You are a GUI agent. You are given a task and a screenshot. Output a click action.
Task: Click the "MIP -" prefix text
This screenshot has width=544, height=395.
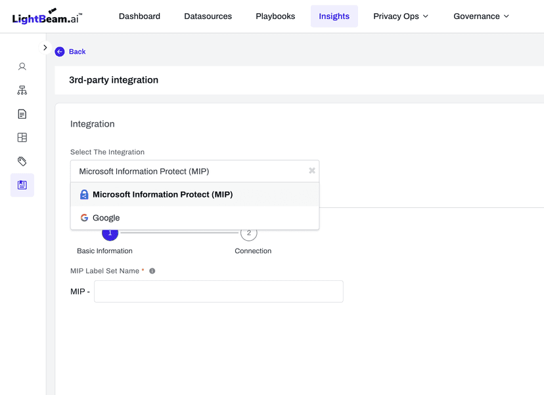(x=80, y=291)
